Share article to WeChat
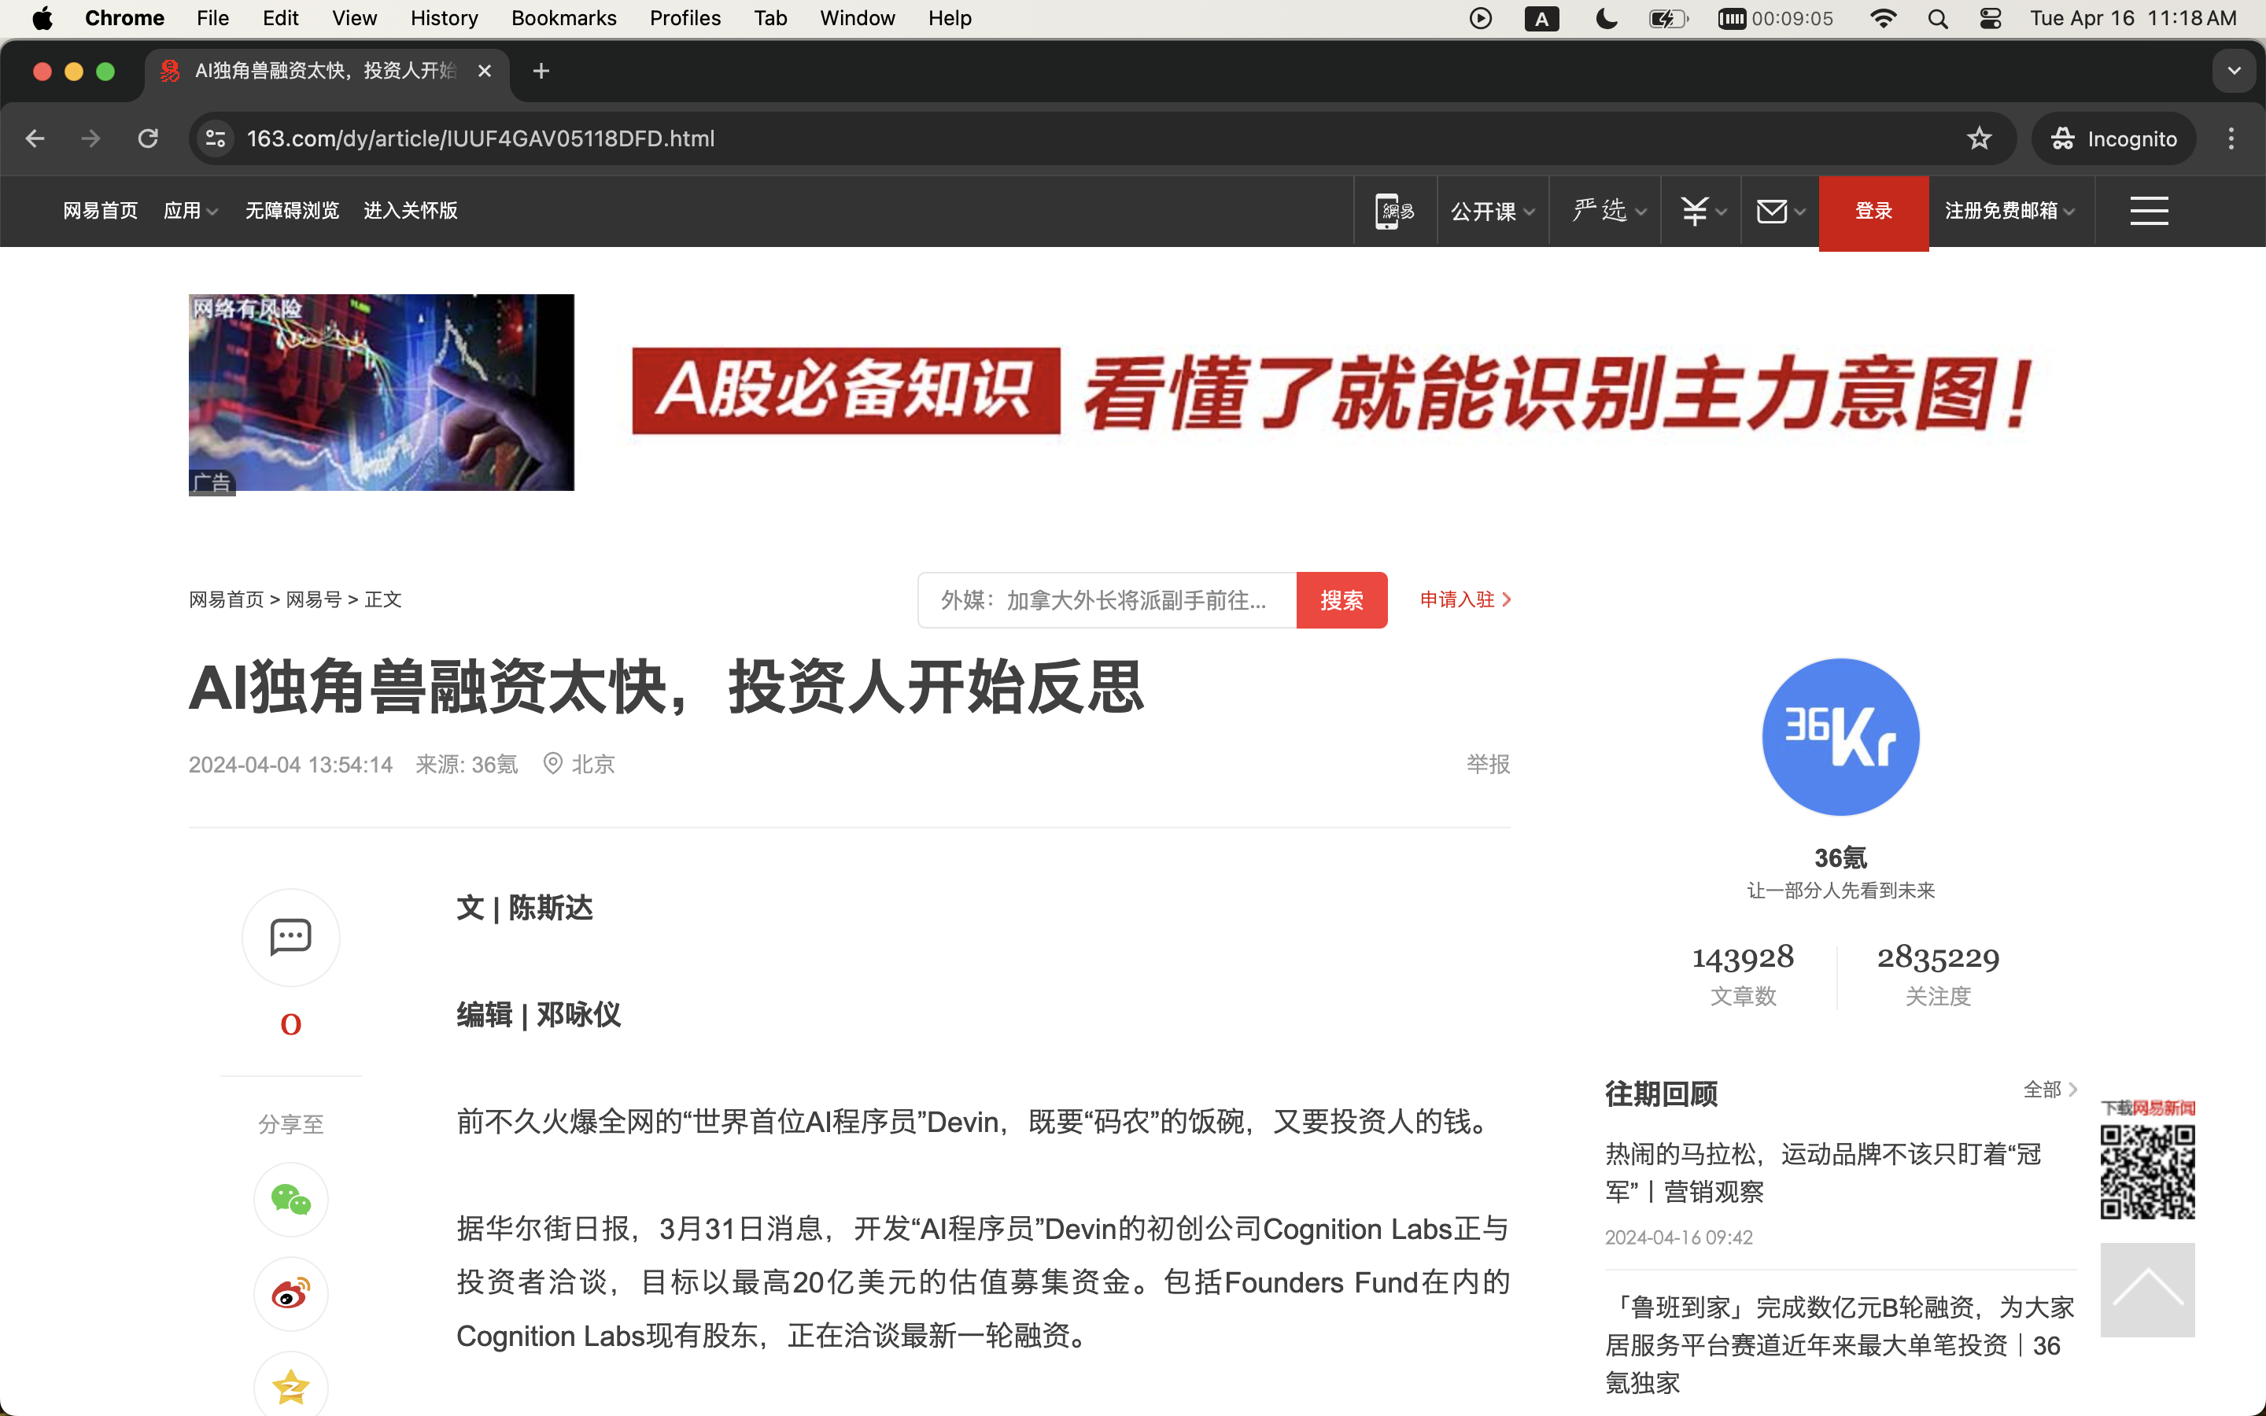 click(291, 1200)
